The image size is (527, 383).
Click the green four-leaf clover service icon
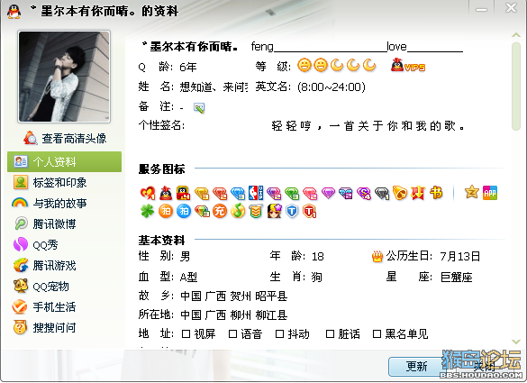[147, 211]
